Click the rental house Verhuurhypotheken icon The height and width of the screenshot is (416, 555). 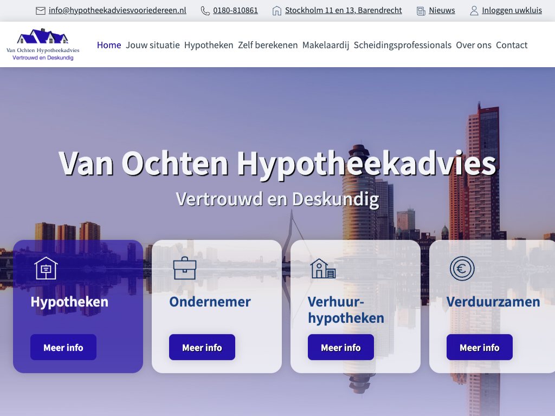[x=323, y=268]
